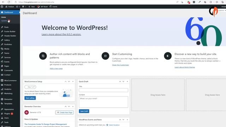Open Header Builder in sidebar
Image resolution: width=226 pixels, height=127 pixels.
click(10, 36)
